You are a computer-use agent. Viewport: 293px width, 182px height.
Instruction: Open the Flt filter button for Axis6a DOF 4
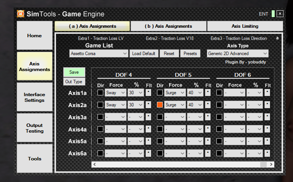148,153
